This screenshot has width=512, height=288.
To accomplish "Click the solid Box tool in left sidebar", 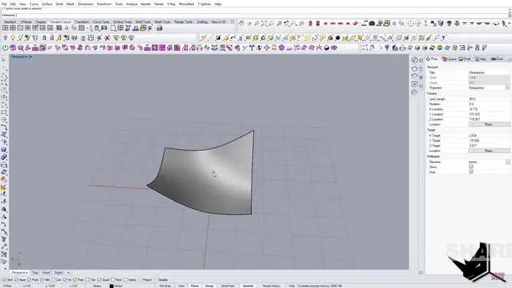I will point(4,150).
